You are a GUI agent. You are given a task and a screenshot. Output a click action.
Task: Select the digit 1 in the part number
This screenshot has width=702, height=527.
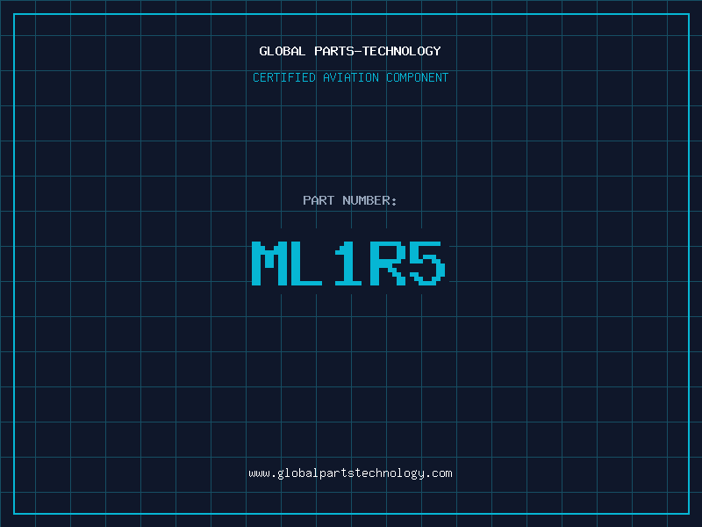[x=348, y=263]
